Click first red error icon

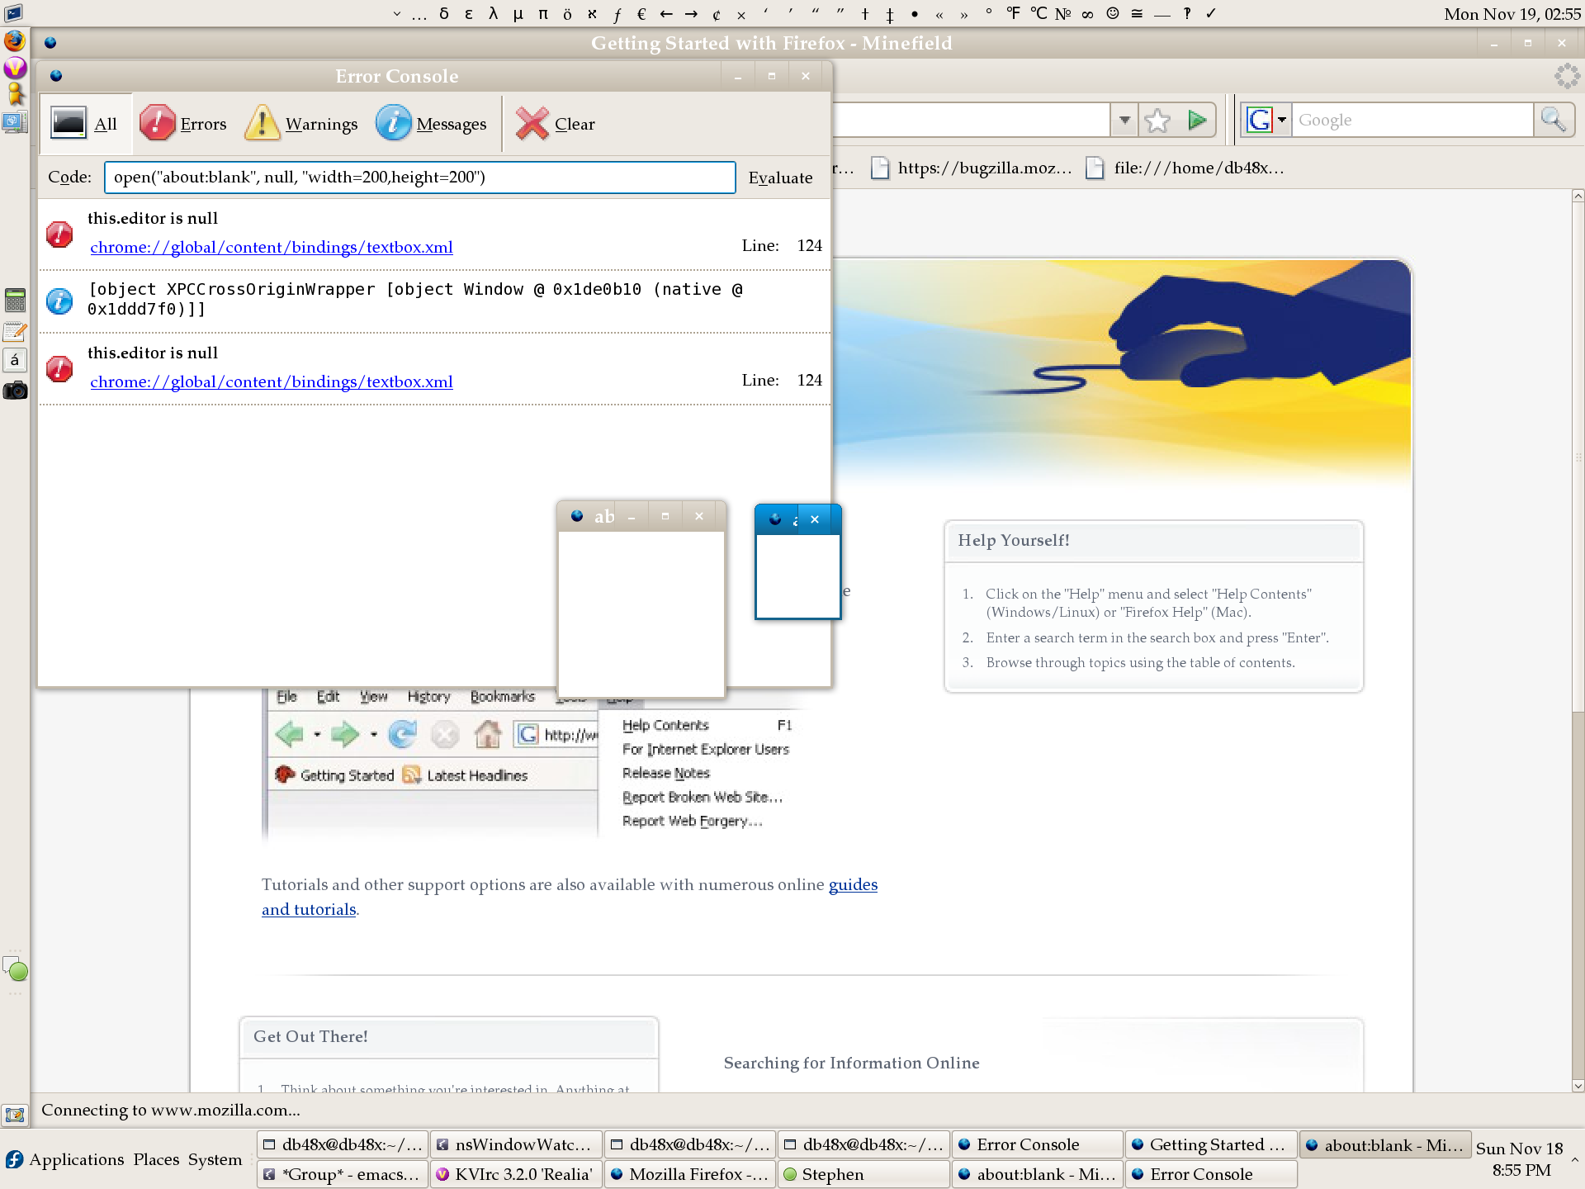(59, 234)
